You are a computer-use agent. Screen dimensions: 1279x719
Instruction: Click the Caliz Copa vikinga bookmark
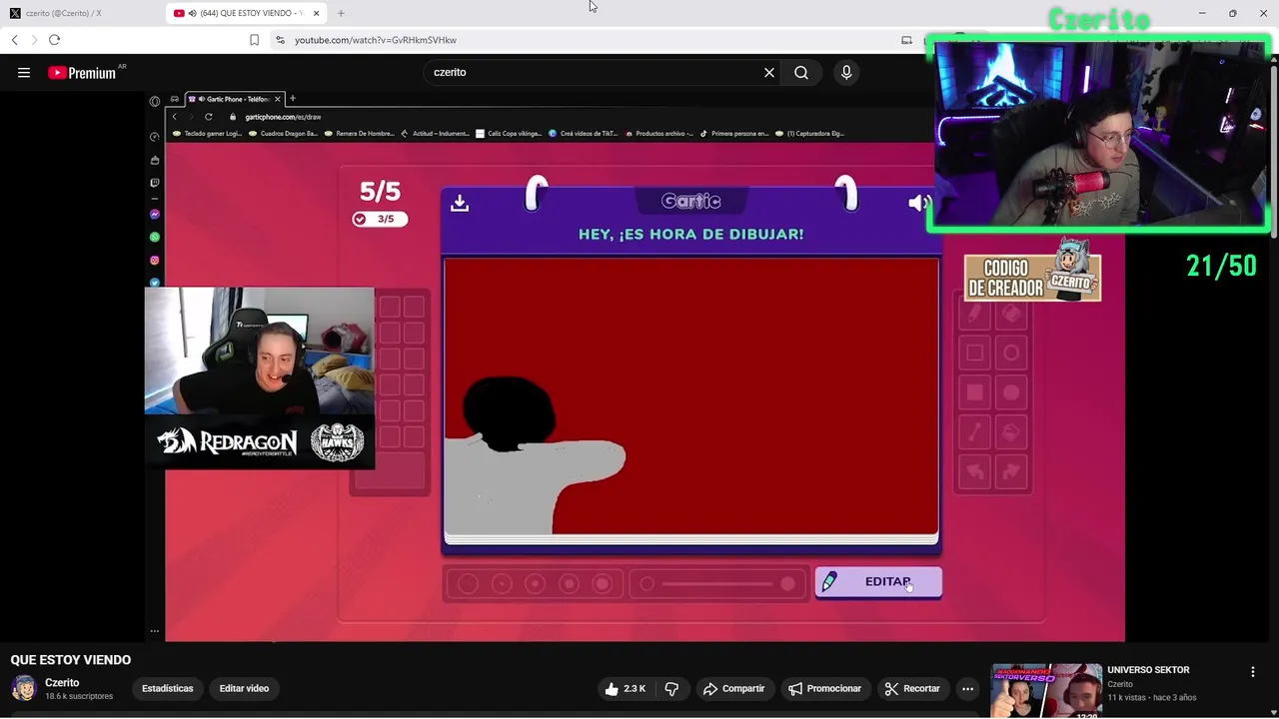pyautogui.click(x=510, y=133)
